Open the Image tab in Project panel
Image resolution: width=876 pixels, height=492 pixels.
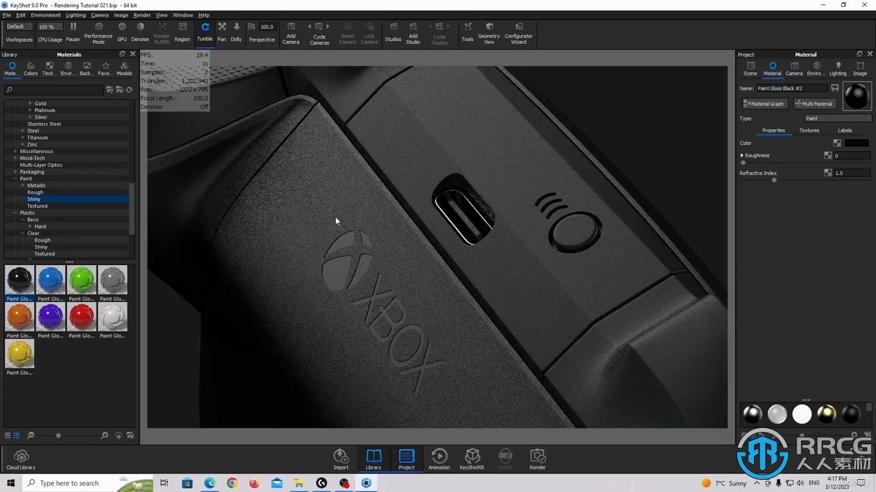[x=860, y=69]
